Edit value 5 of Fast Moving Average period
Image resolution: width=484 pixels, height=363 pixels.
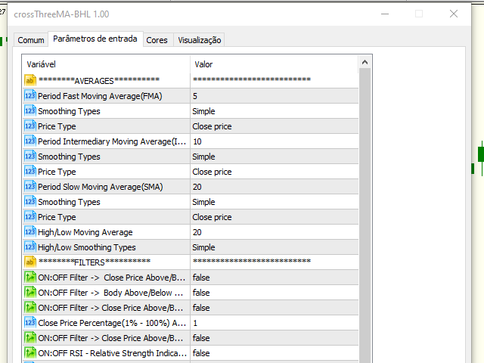[275, 96]
